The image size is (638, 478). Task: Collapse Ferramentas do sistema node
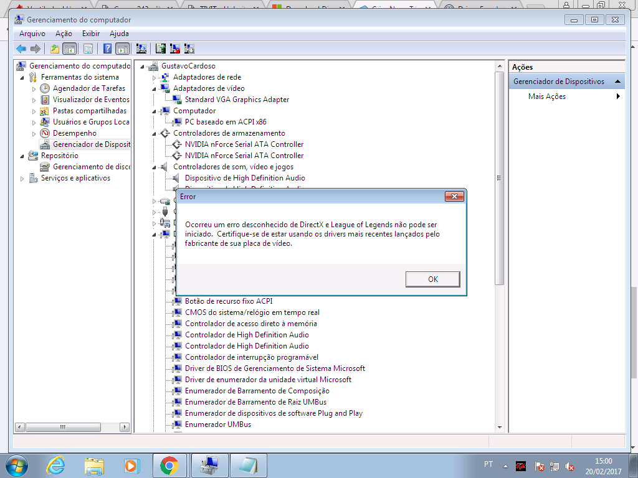(22, 77)
